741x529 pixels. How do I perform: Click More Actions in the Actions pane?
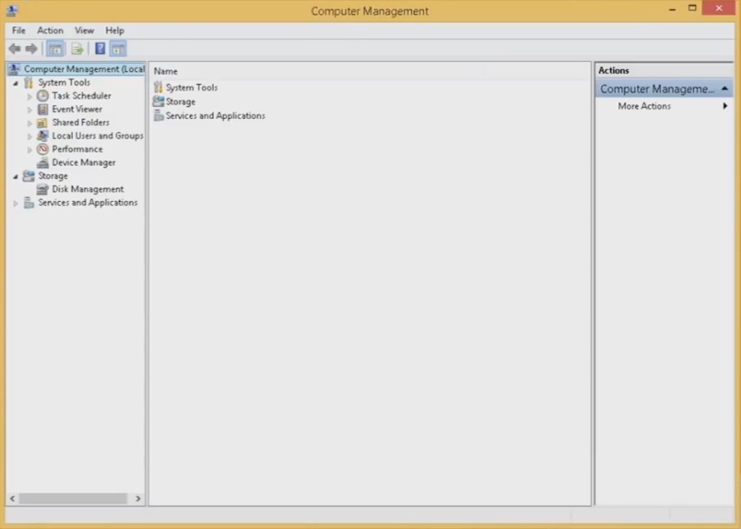click(644, 106)
